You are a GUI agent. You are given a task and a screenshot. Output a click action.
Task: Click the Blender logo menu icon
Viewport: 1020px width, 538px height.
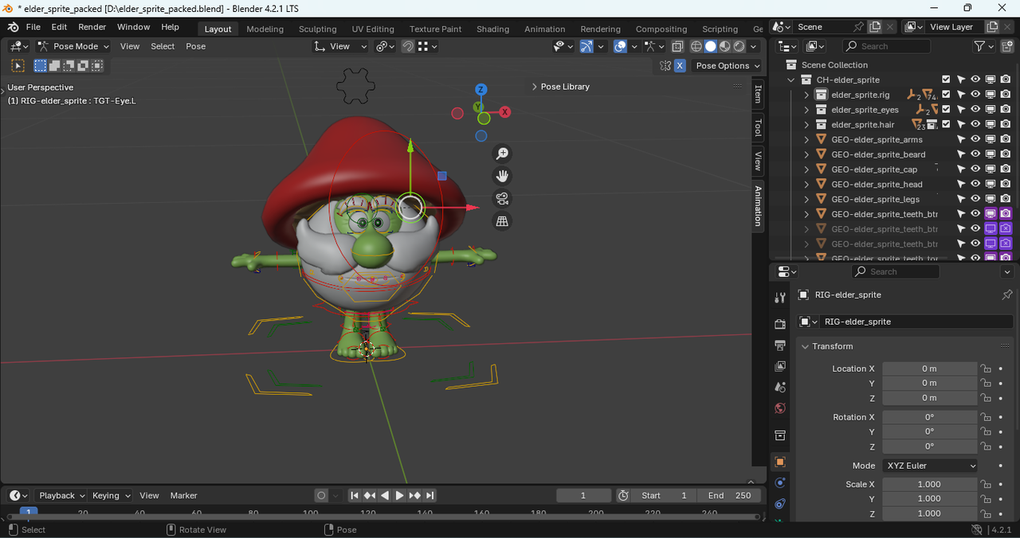tap(13, 27)
